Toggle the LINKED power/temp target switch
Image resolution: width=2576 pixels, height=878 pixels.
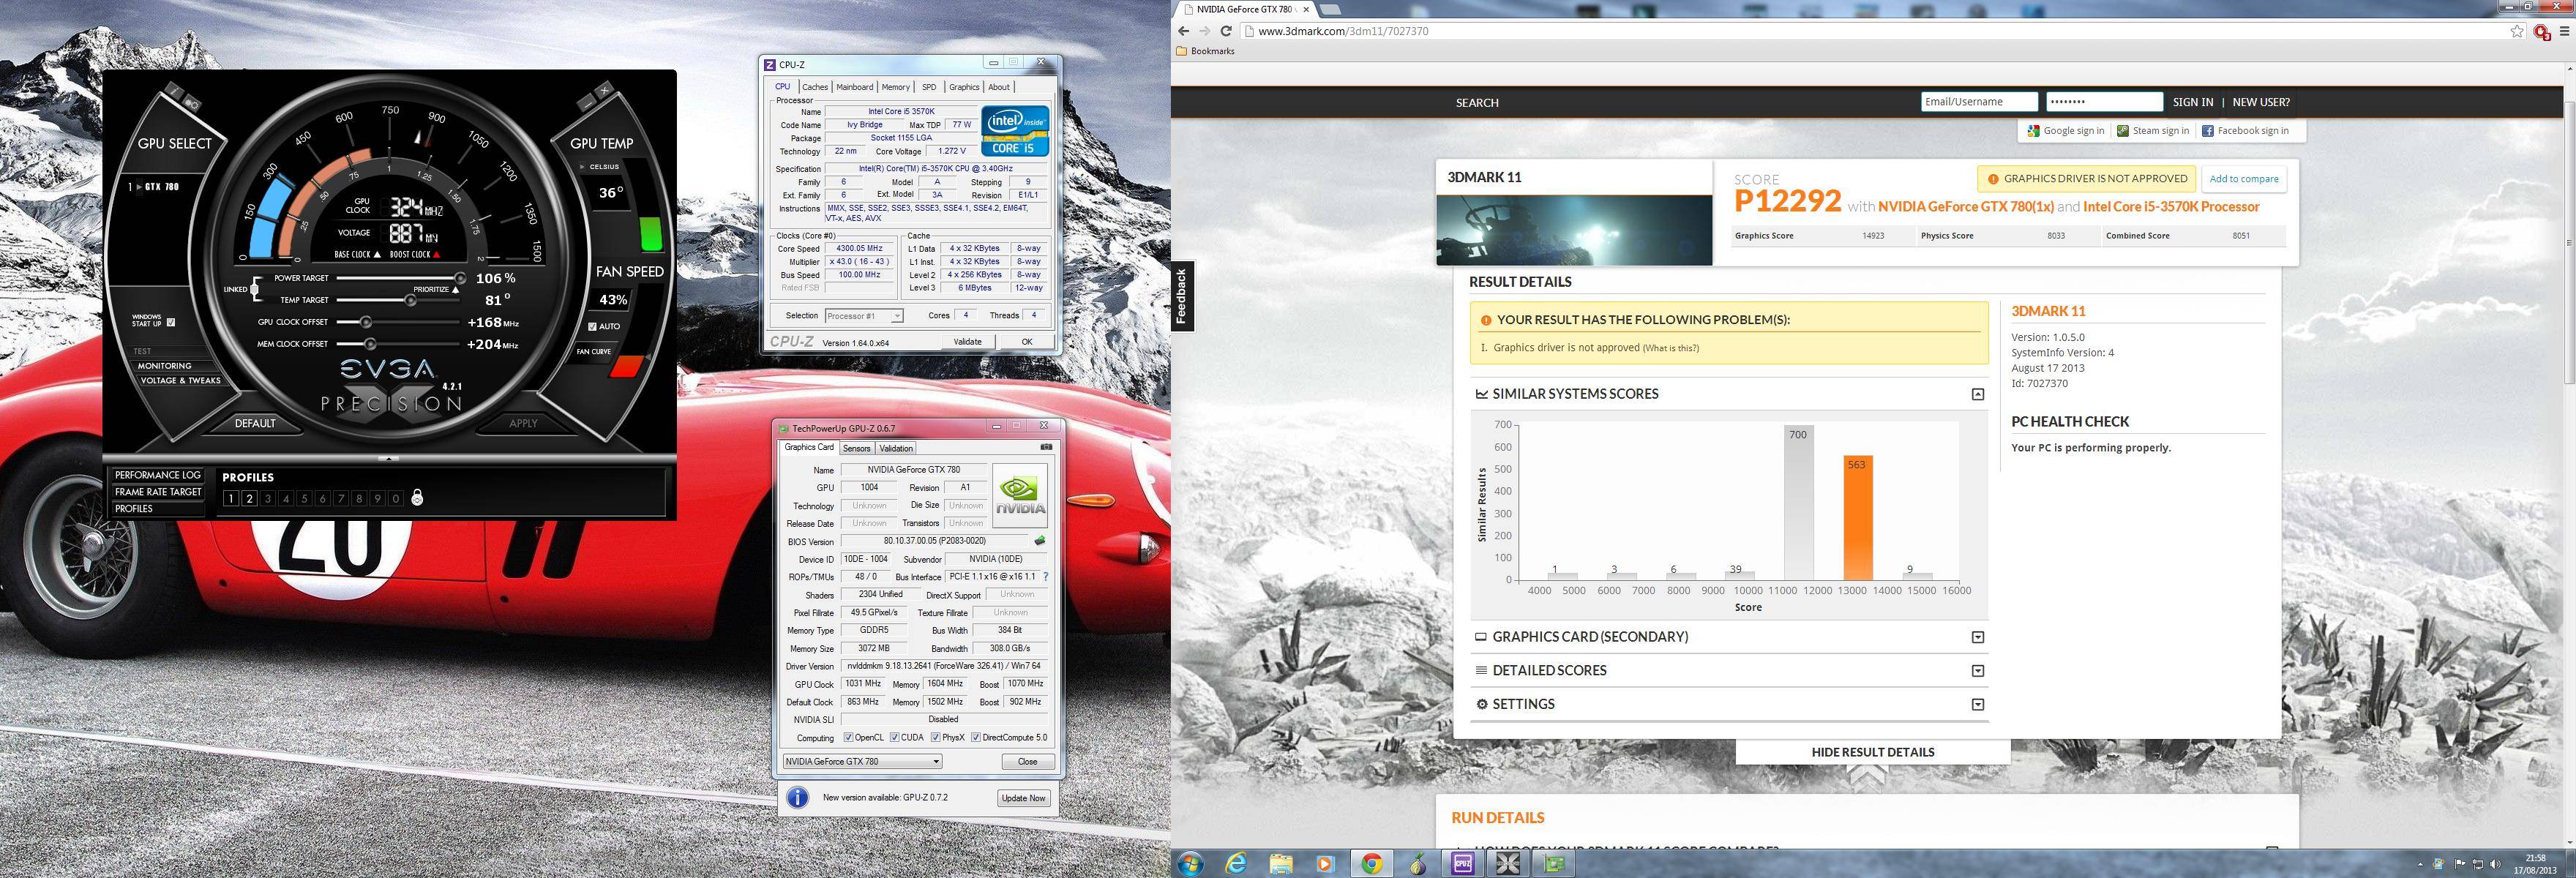coord(255,289)
